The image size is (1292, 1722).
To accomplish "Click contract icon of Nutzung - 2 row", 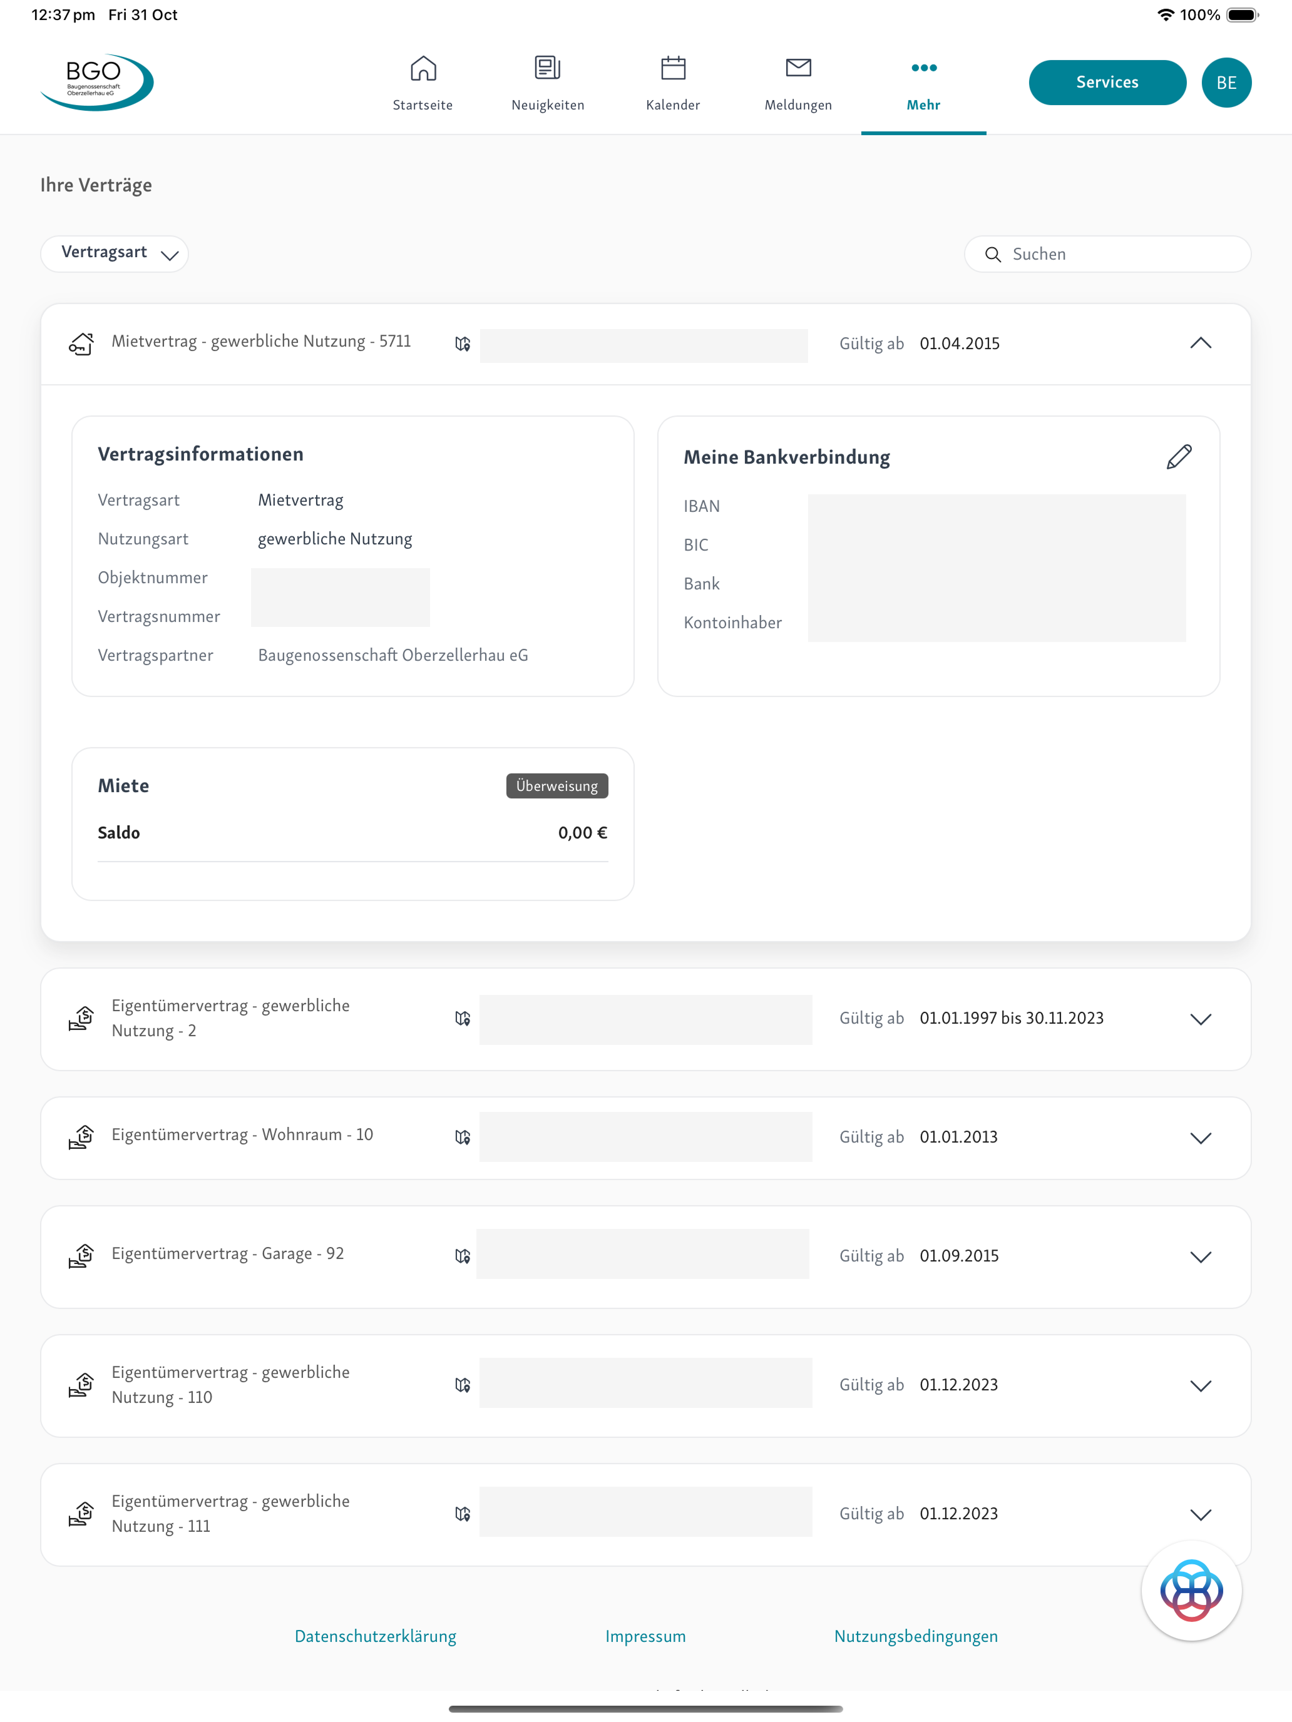I will pyautogui.click(x=81, y=1018).
